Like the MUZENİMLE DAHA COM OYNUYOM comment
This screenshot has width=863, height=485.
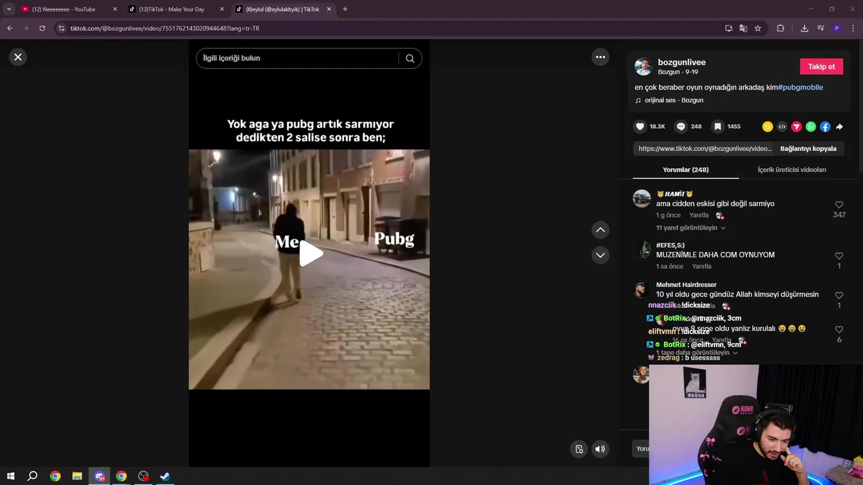pyautogui.click(x=839, y=256)
